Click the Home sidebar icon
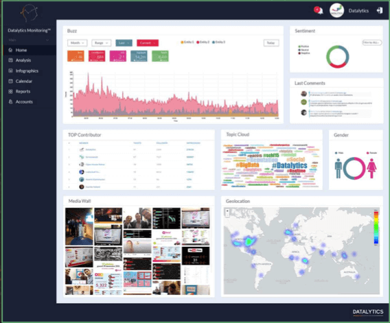This screenshot has height=323, width=390. (10, 50)
